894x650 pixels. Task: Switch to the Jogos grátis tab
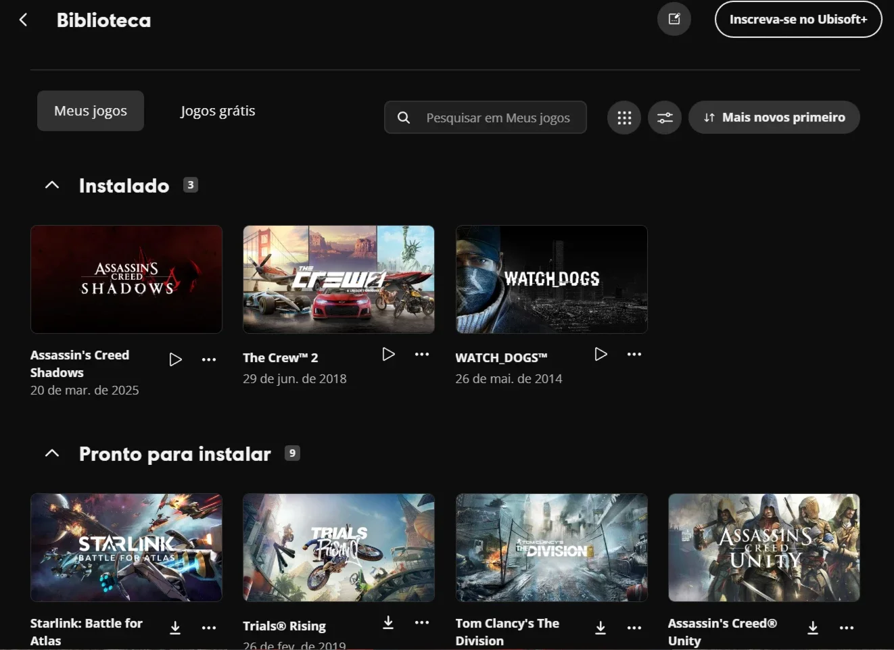point(218,111)
